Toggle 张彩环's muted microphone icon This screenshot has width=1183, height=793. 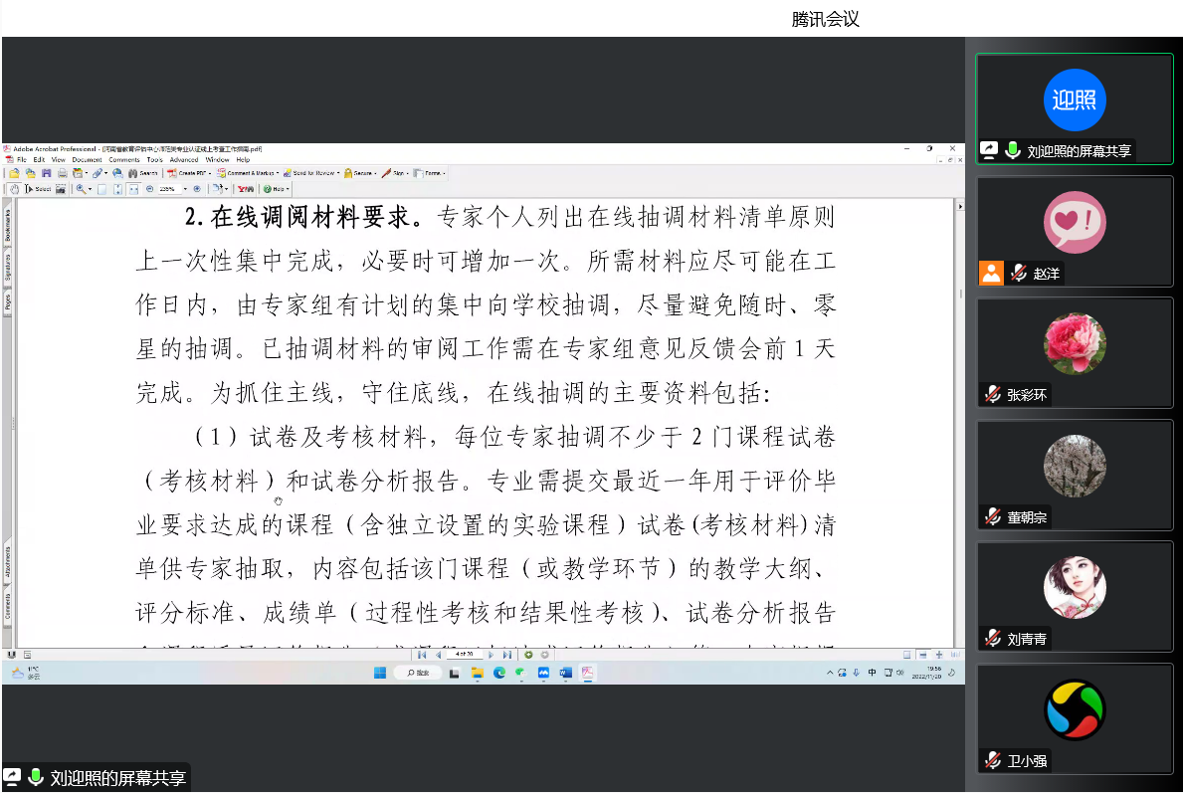992,395
